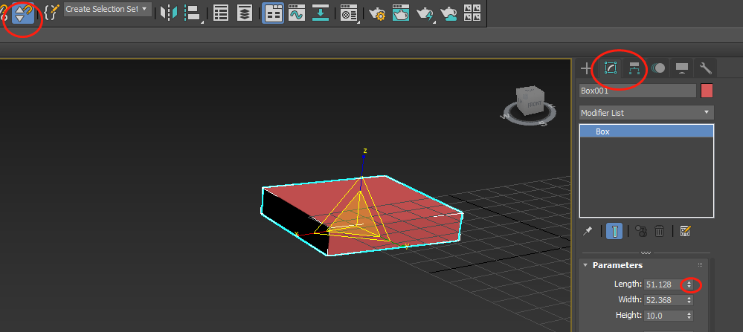The width and height of the screenshot is (743, 332).
Task: Switch to the Hierarchy panel tab
Action: pyautogui.click(x=634, y=68)
